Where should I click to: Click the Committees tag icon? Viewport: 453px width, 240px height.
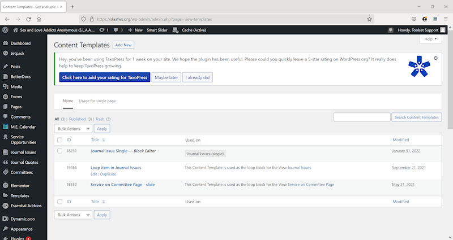[x=6, y=172]
